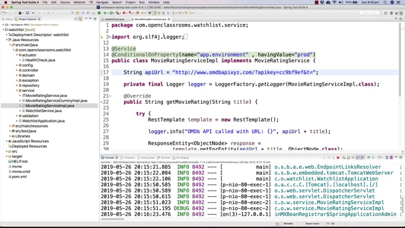
Task: Open the Navigate menu
Action: click(x=103, y=3)
